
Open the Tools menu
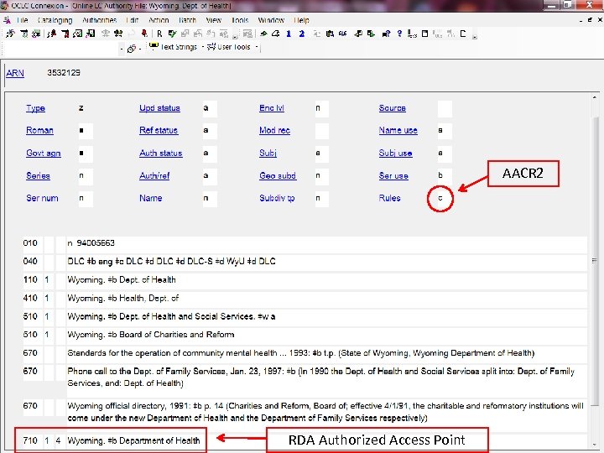[x=240, y=20]
